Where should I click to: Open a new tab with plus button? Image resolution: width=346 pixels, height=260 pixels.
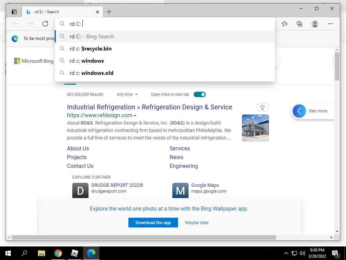coord(109,12)
